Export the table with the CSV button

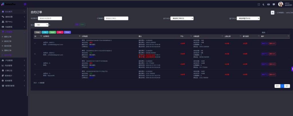(45, 32)
